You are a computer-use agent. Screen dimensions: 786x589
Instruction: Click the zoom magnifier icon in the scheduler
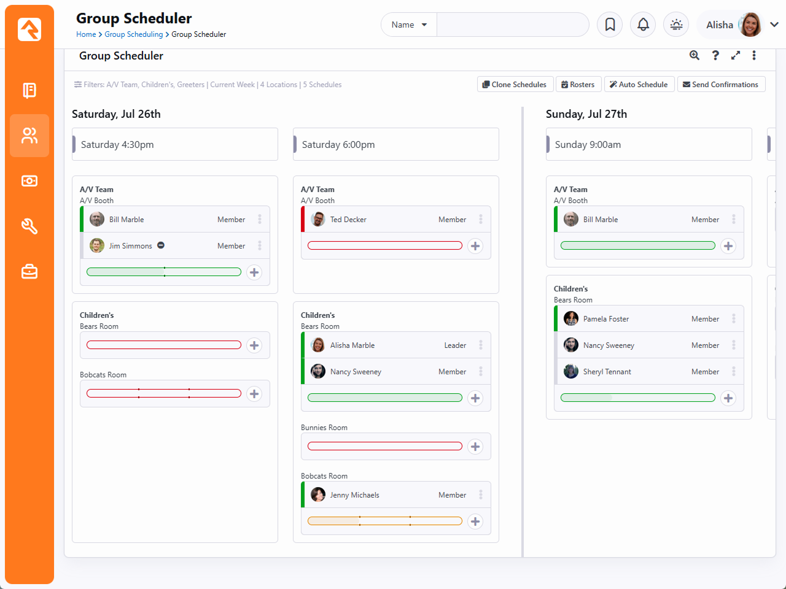point(695,55)
